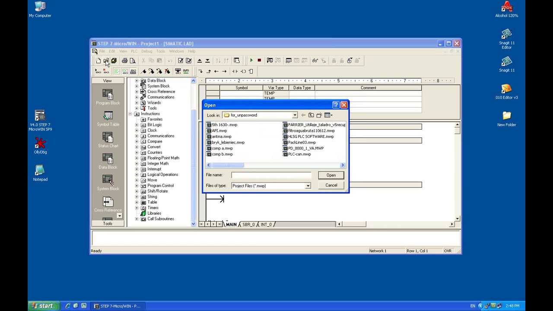Screen dimensions: 553x311
Task: Click the Open dialog help question-mark button
Action: (336, 105)
